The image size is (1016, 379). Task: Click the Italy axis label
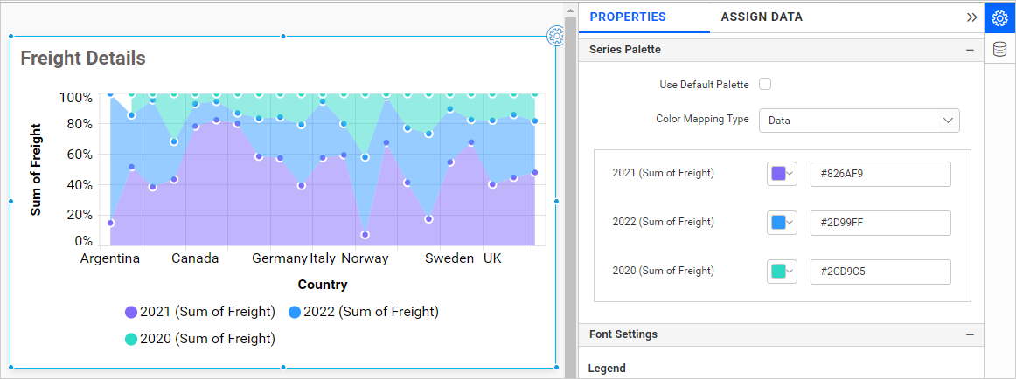pyautogui.click(x=323, y=258)
